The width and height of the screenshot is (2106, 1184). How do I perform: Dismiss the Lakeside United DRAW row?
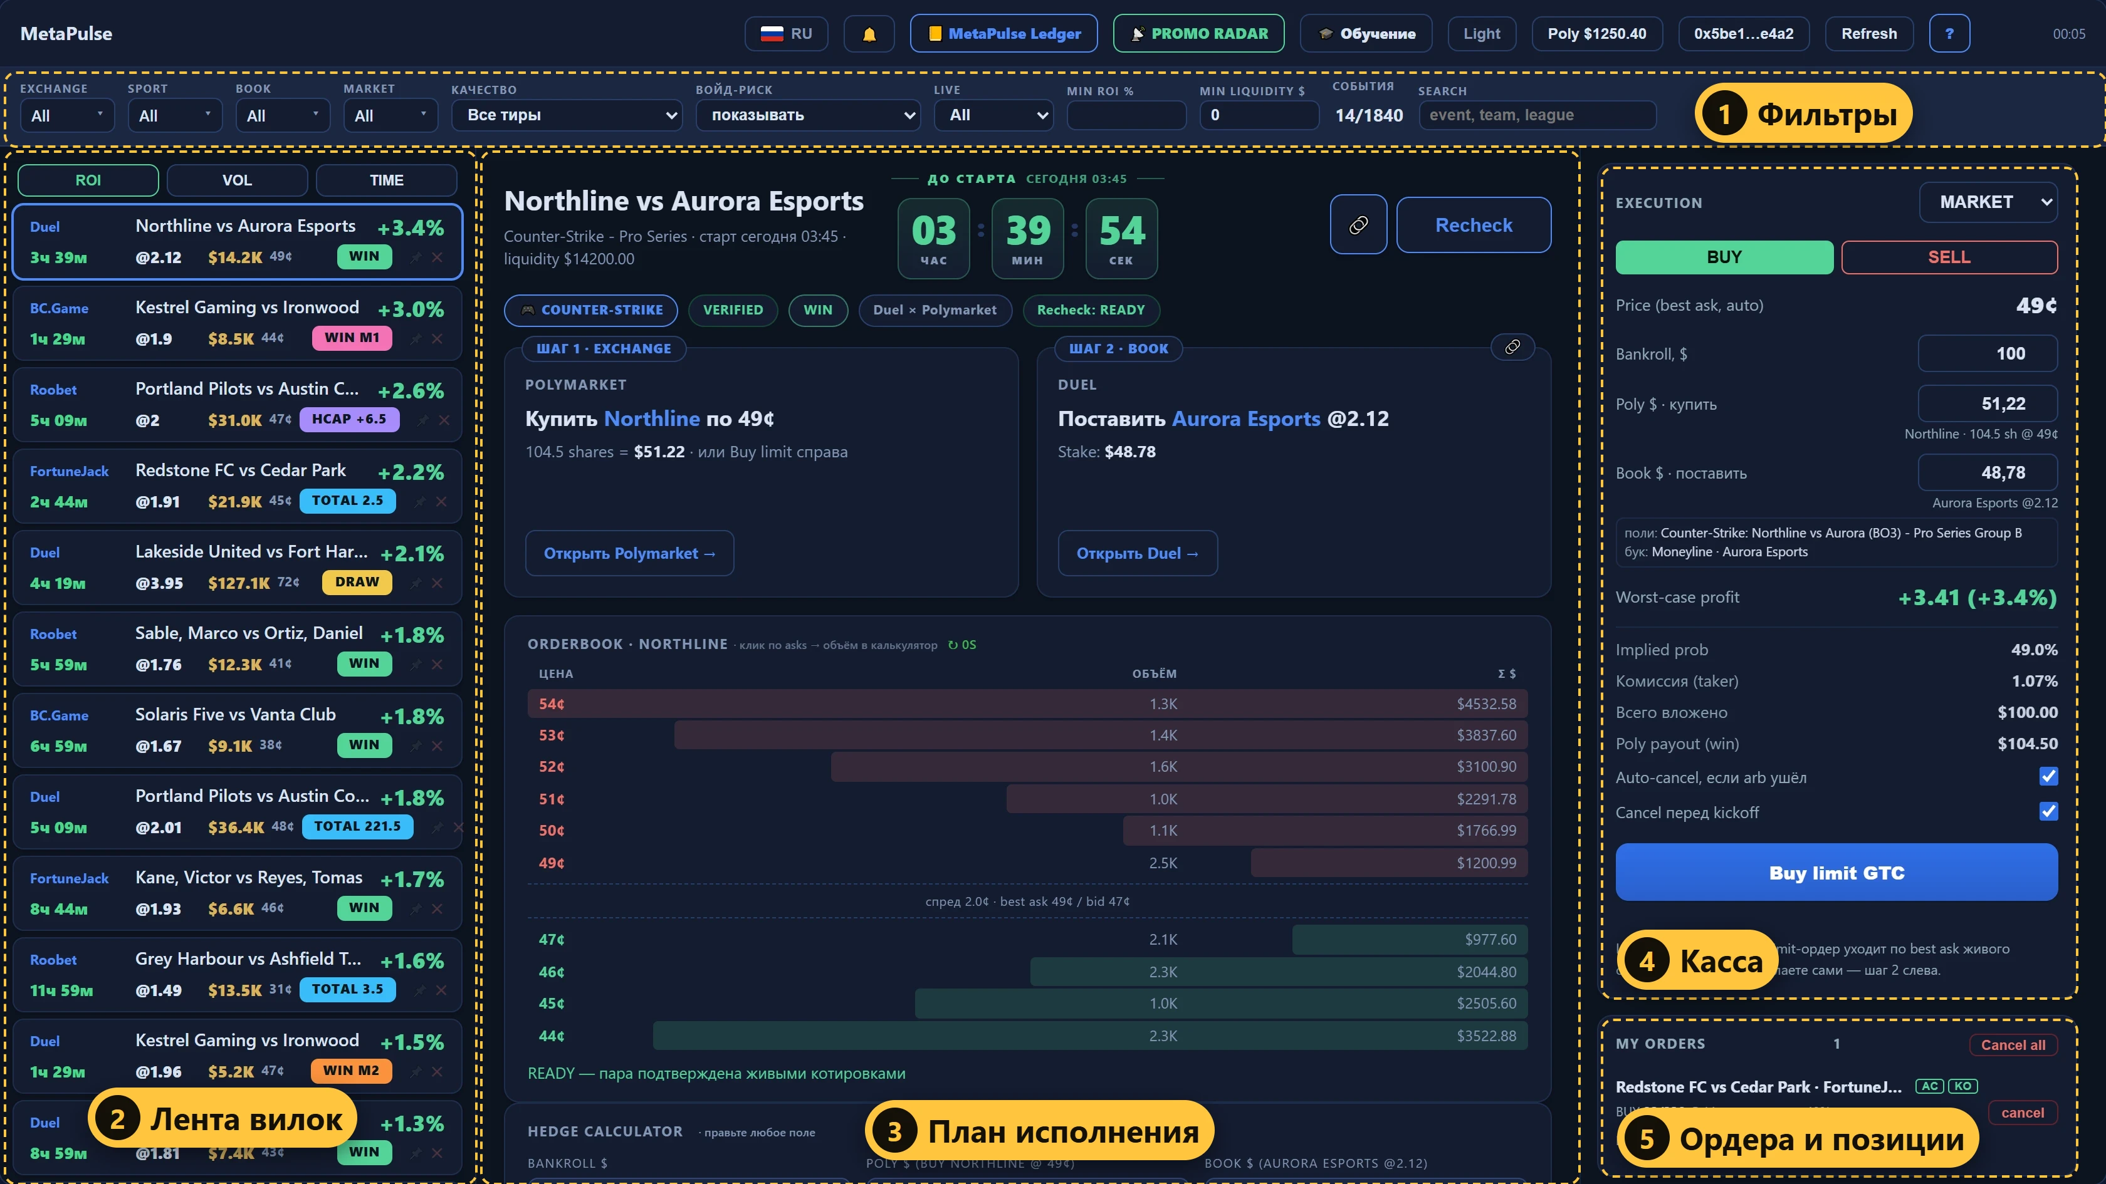pos(437,583)
